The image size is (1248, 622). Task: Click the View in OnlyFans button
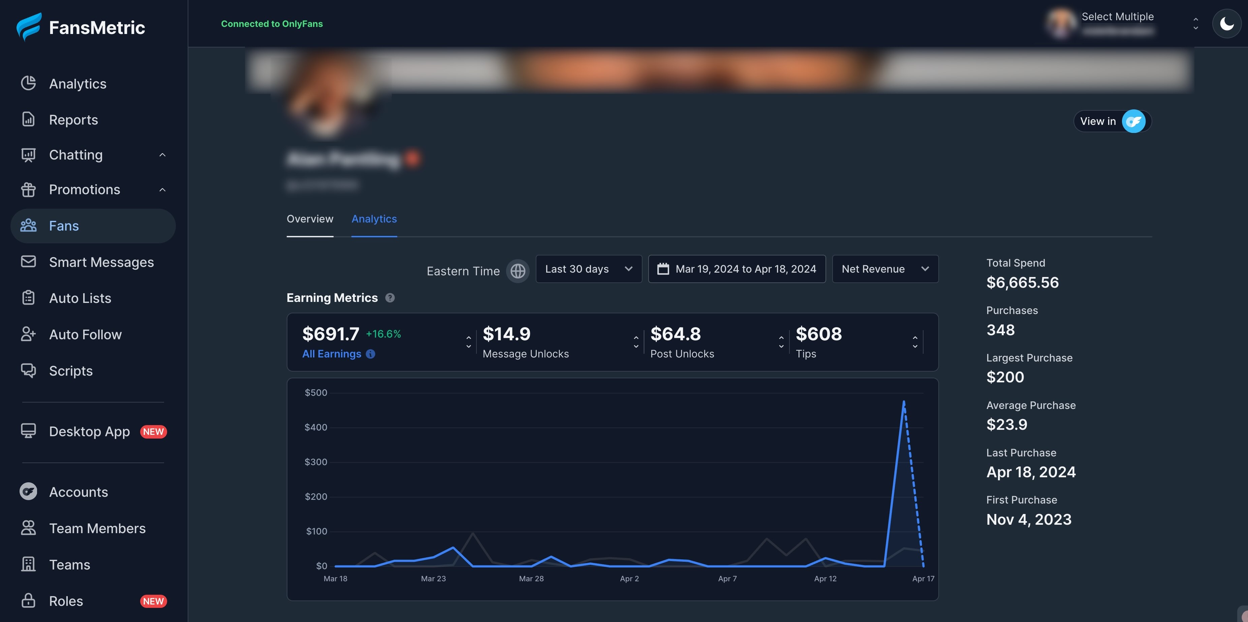(1112, 121)
